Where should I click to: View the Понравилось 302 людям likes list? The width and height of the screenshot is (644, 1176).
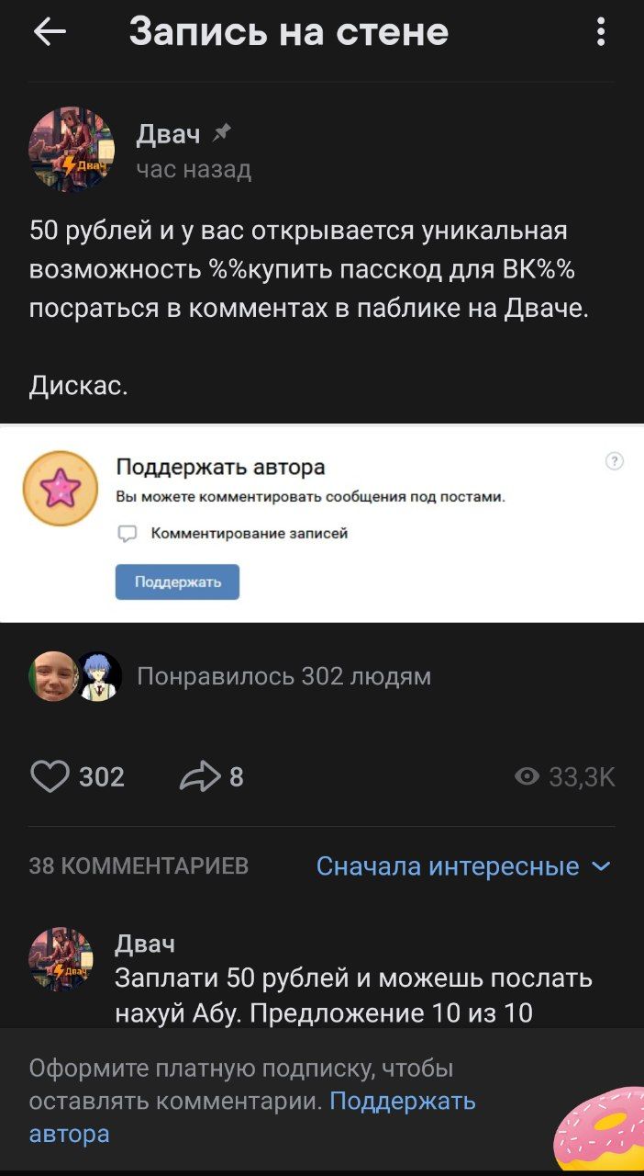[283, 677]
